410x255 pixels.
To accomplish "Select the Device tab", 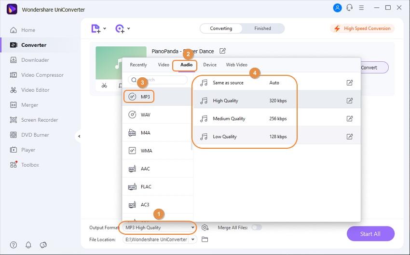I will coord(210,65).
